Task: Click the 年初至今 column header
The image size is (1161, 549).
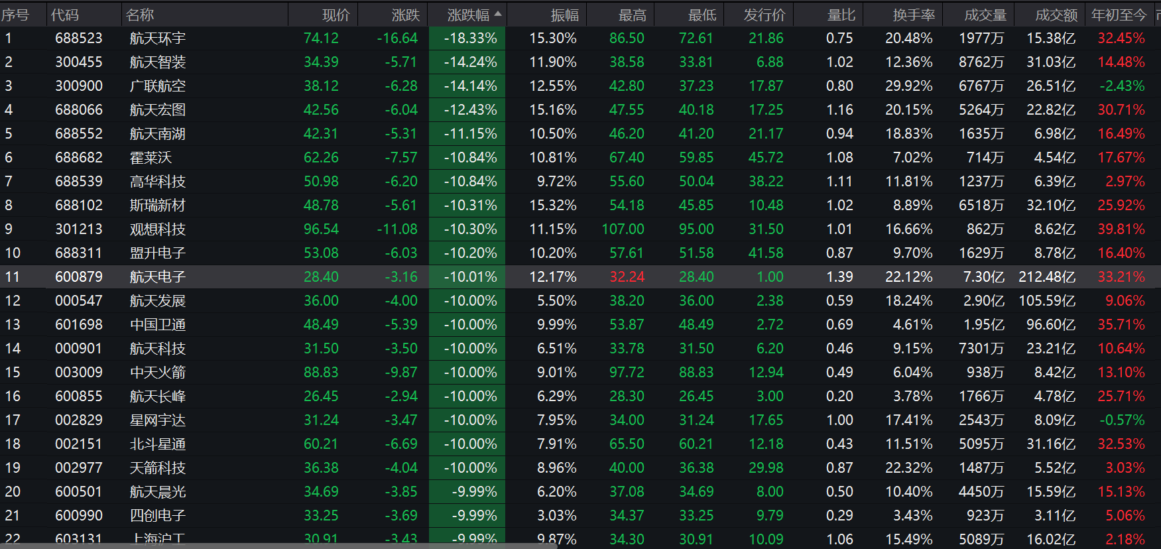Action: [1119, 15]
